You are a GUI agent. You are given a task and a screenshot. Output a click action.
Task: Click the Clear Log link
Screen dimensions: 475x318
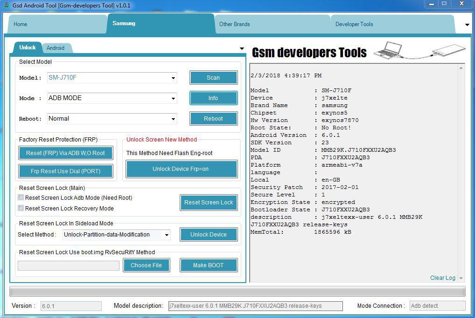coord(443,278)
